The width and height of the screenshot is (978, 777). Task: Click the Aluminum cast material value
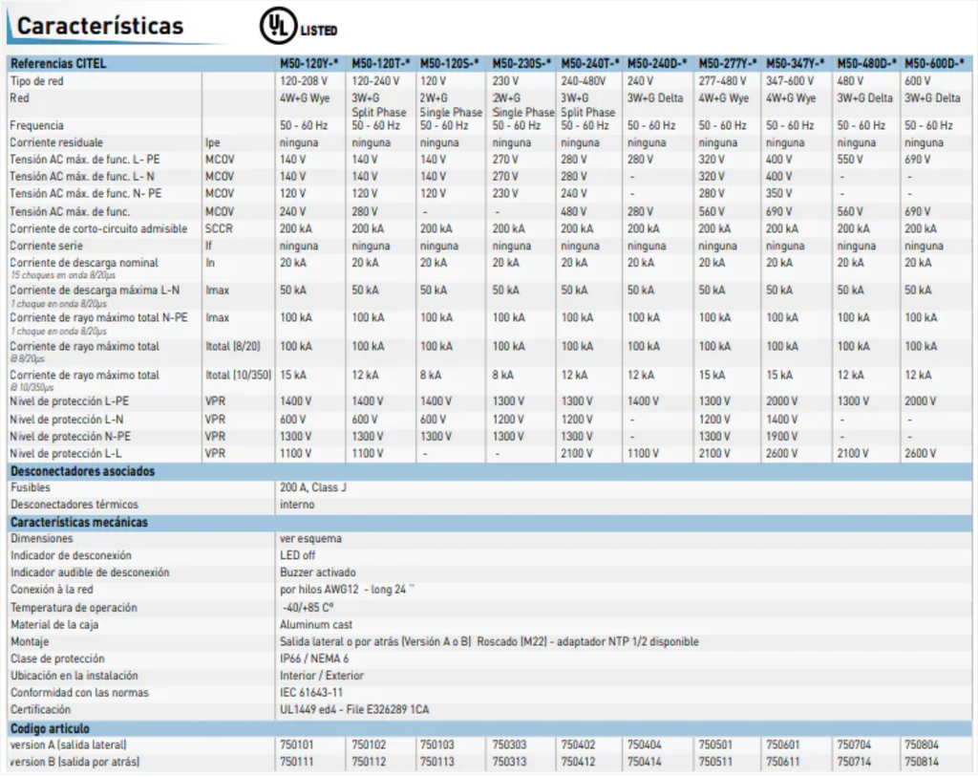point(312,625)
